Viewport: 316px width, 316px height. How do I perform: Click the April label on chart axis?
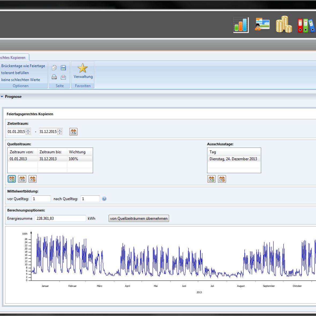coord(128,286)
